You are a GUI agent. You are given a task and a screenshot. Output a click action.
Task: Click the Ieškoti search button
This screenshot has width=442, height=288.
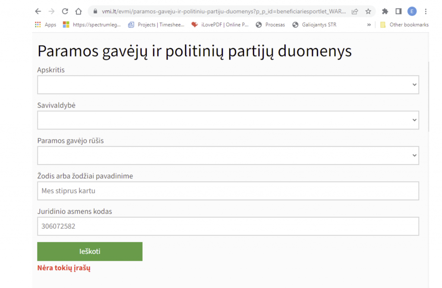pyautogui.click(x=90, y=251)
